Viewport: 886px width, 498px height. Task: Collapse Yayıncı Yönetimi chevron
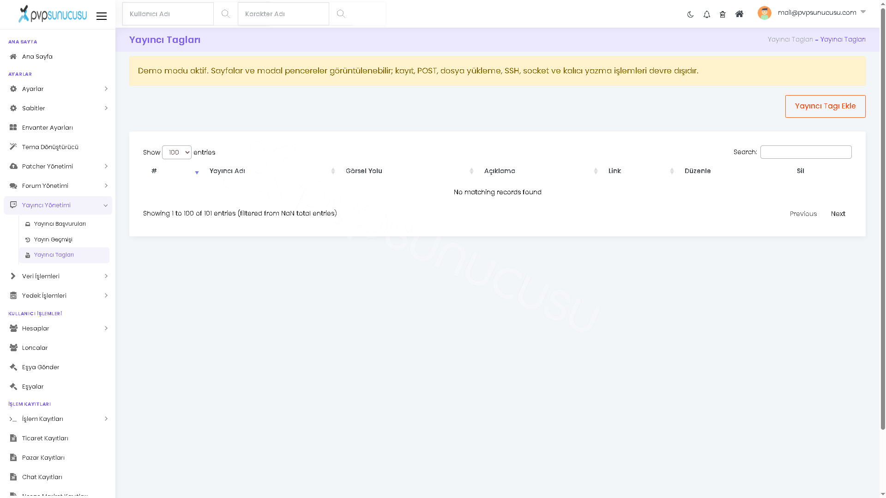point(105,206)
